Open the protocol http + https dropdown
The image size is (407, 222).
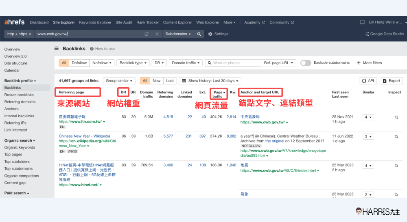coord(19,34)
